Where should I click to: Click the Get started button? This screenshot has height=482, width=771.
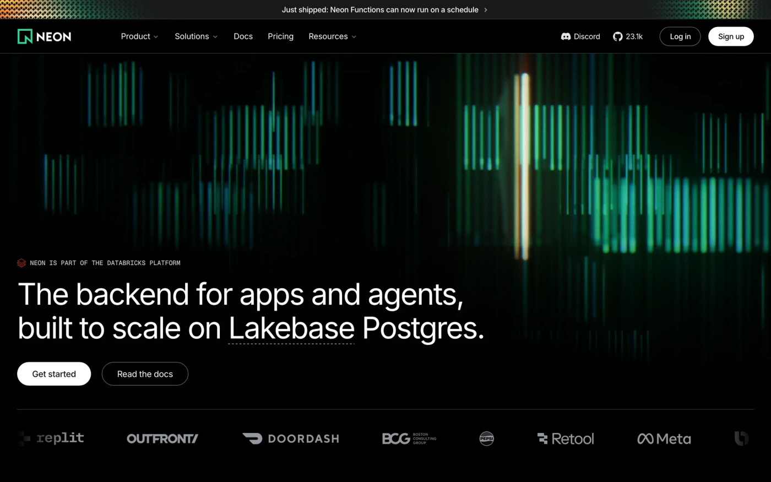click(x=54, y=373)
